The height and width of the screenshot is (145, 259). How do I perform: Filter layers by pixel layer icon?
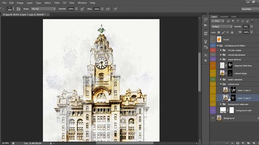click(x=228, y=21)
